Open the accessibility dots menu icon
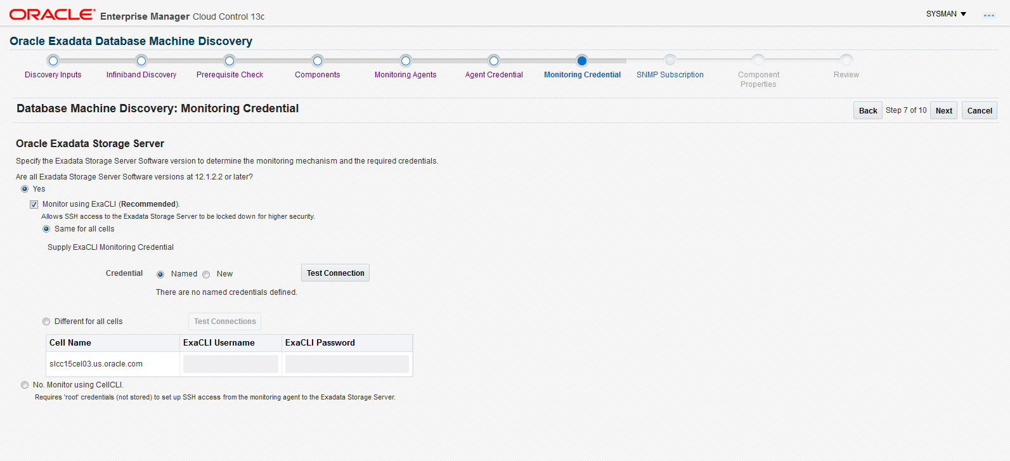This screenshot has height=461, width=1010. (x=988, y=15)
